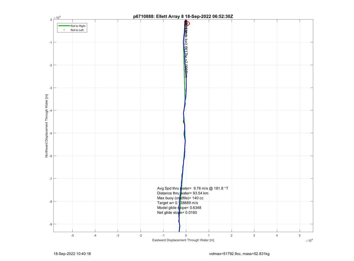Click the 'Target w= 0.138889 m/s' annotation
The image size is (354, 261).
tap(178, 203)
